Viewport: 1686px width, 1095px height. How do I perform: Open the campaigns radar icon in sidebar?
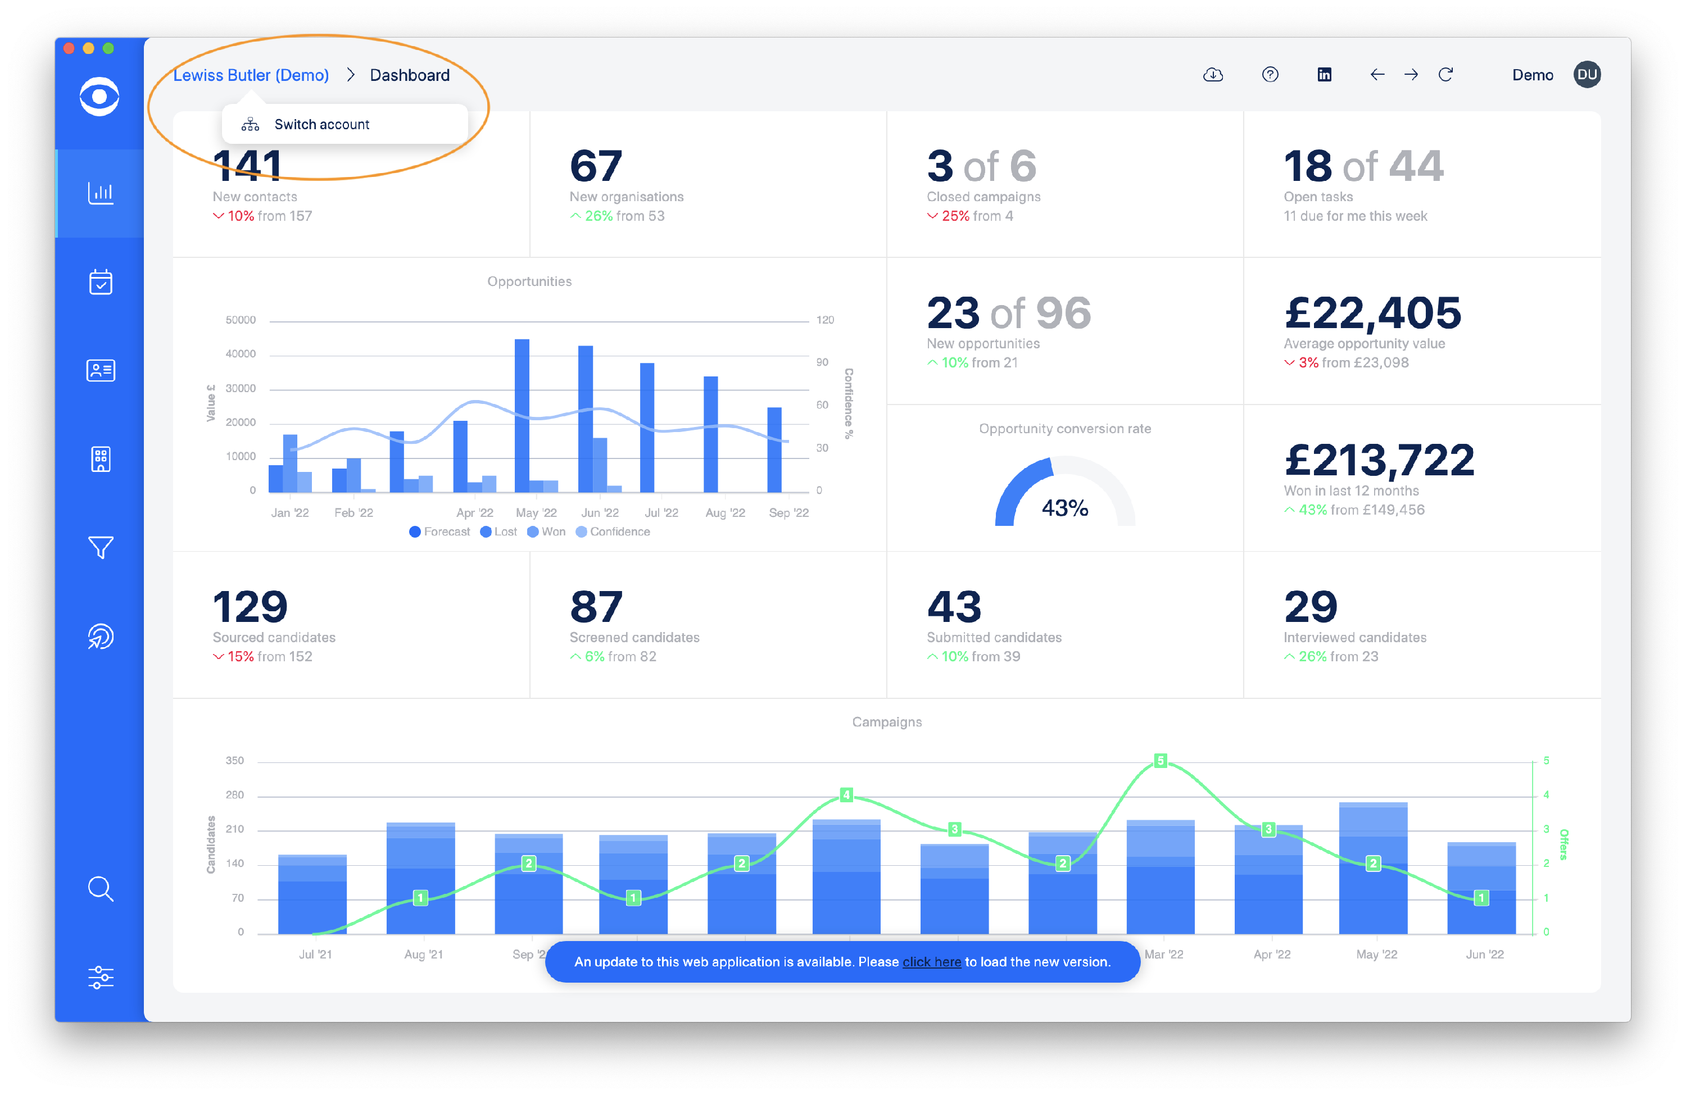click(101, 636)
